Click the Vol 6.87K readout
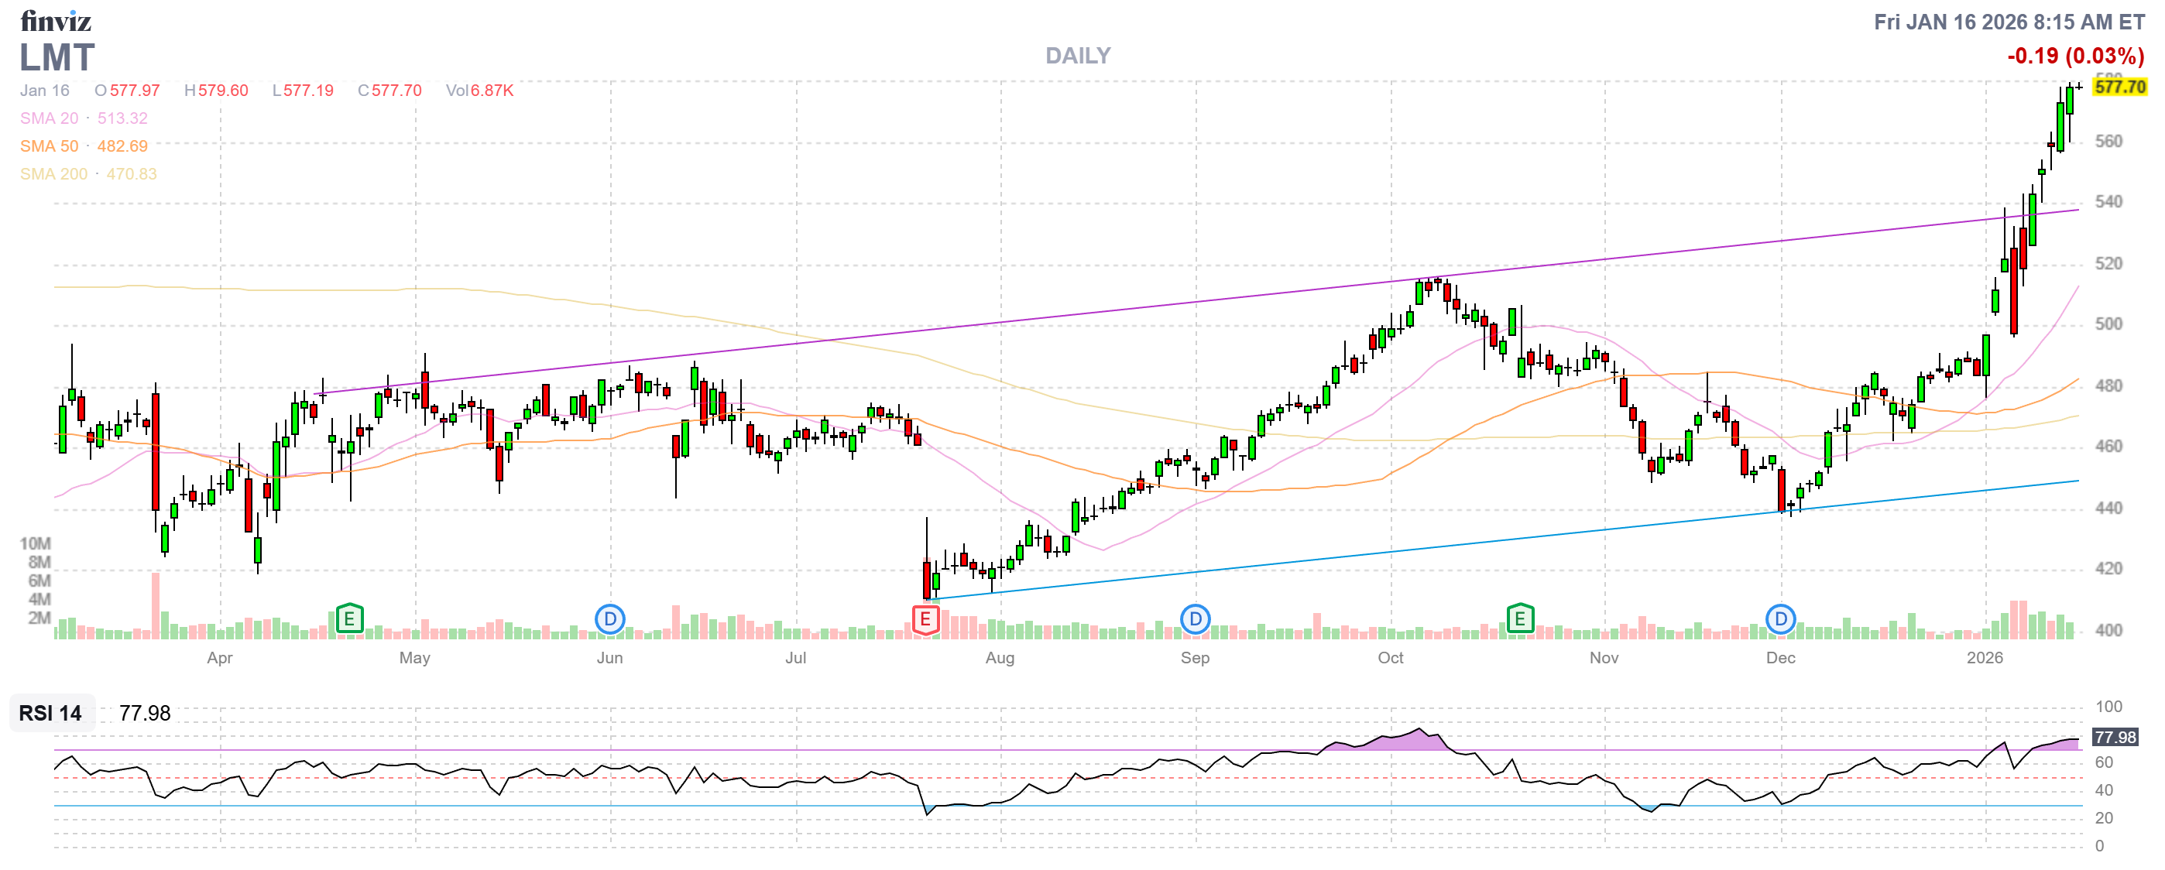 [x=479, y=91]
